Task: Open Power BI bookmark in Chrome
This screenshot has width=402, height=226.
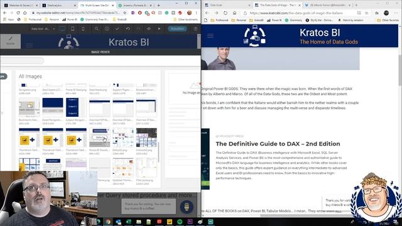Action: tap(70, 19)
